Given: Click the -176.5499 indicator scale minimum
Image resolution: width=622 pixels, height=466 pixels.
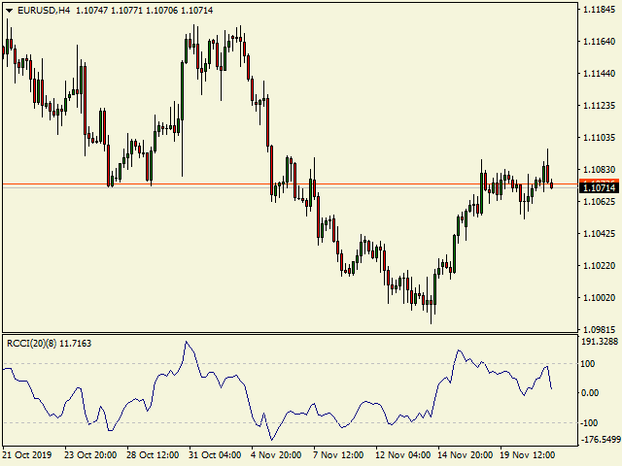Looking at the screenshot, I should [x=599, y=440].
